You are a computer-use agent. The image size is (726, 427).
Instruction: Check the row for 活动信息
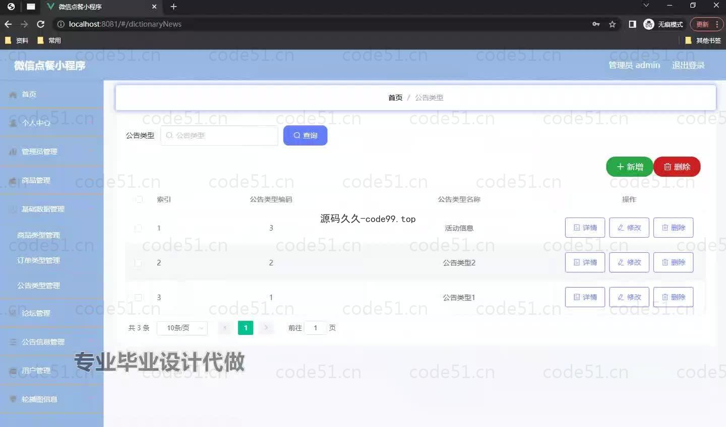pyautogui.click(x=138, y=228)
